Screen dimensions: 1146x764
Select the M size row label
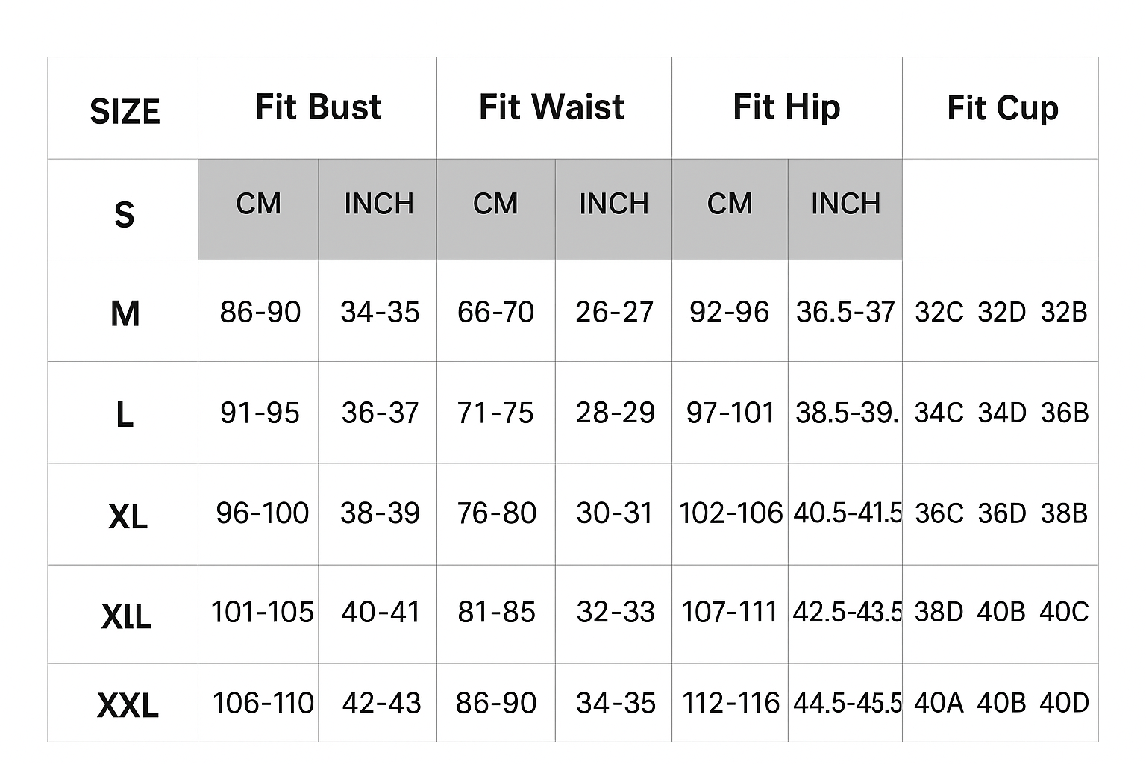pyautogui.click(x=123, y=311)
